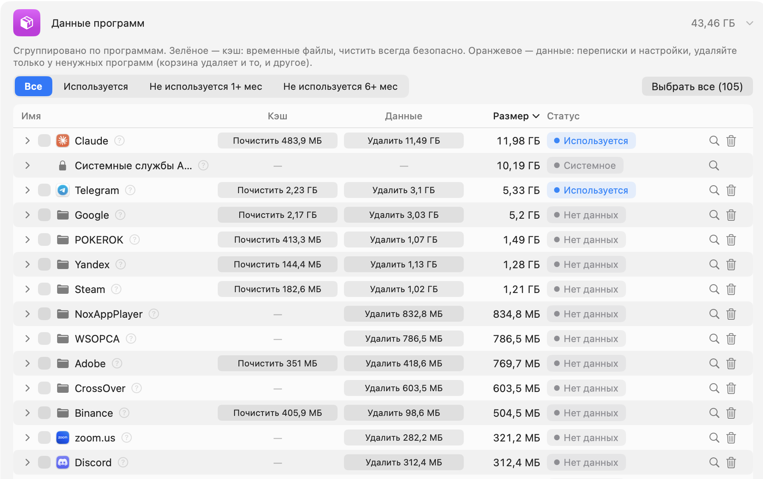Click the magnifier icon for Telegram

[714, 190]
